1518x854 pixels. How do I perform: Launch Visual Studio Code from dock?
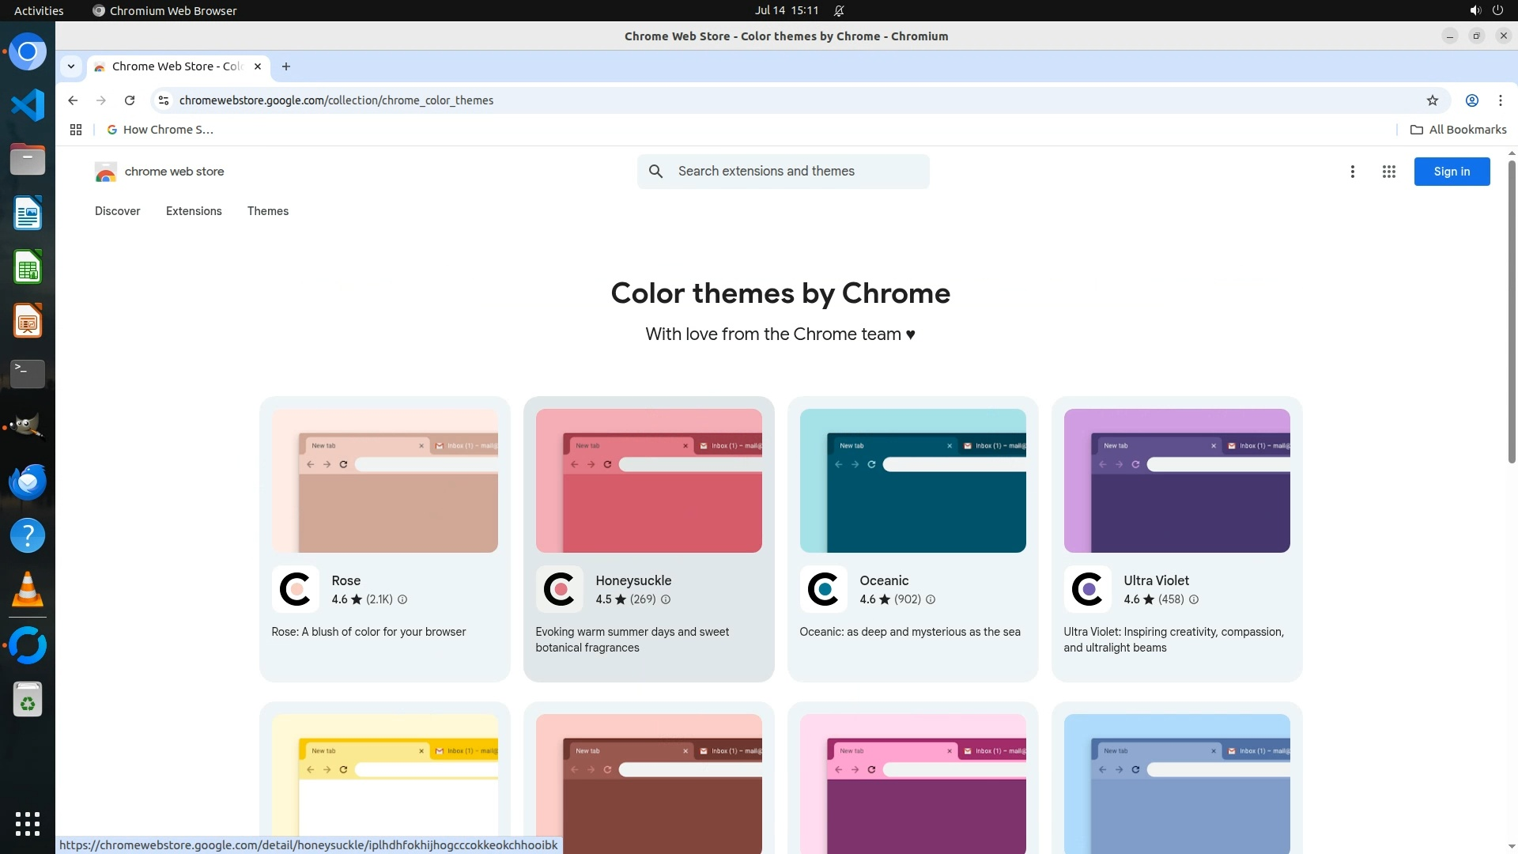coord(28,105)
